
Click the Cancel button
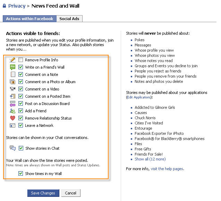[70, 193]
